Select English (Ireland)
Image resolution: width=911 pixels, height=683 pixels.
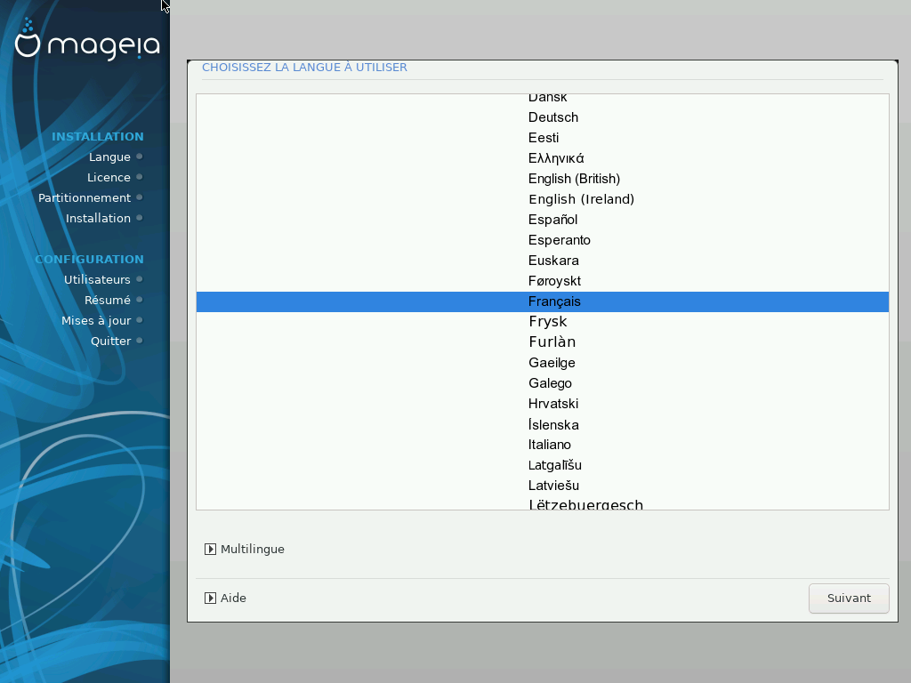pyautogui.click(x=543, y=199)
